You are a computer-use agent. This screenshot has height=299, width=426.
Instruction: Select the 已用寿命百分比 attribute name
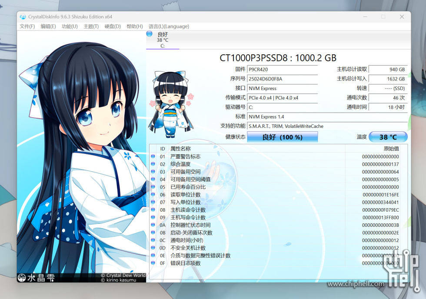click(x=188, y=187)
